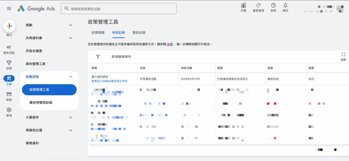Click the 原因 column header
The height and width of the screenshot is (161, 349).
tap(220, 68)
